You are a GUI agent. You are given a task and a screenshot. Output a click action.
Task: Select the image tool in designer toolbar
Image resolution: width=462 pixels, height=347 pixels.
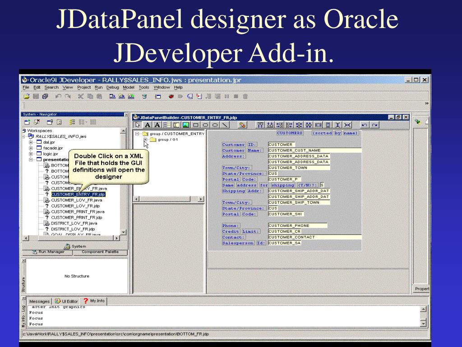[x=186, y=125]
